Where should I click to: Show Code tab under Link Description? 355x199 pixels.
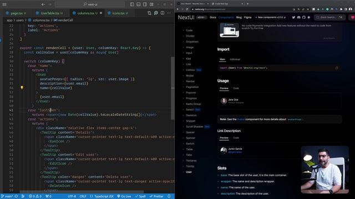(236, 138)
